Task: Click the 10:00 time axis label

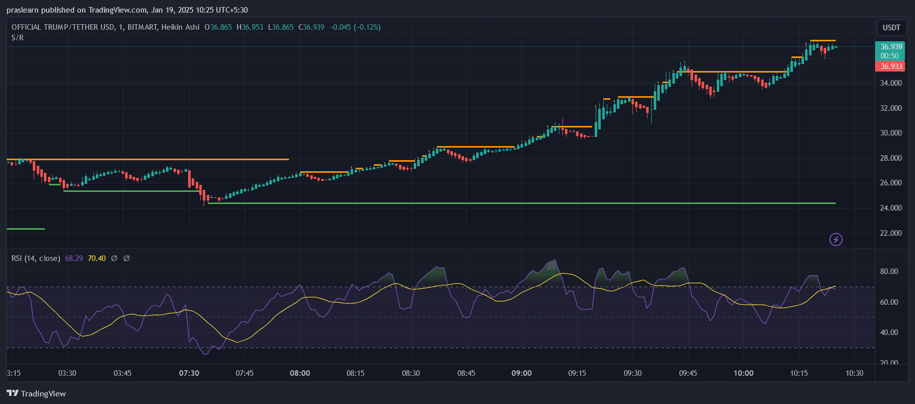Action: click(744, 373)
